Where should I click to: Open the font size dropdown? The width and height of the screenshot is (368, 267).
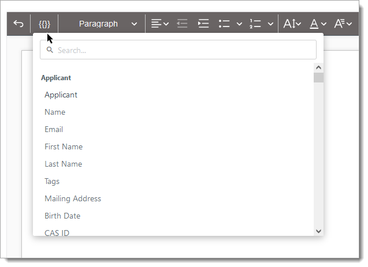(x=292, y=24)
